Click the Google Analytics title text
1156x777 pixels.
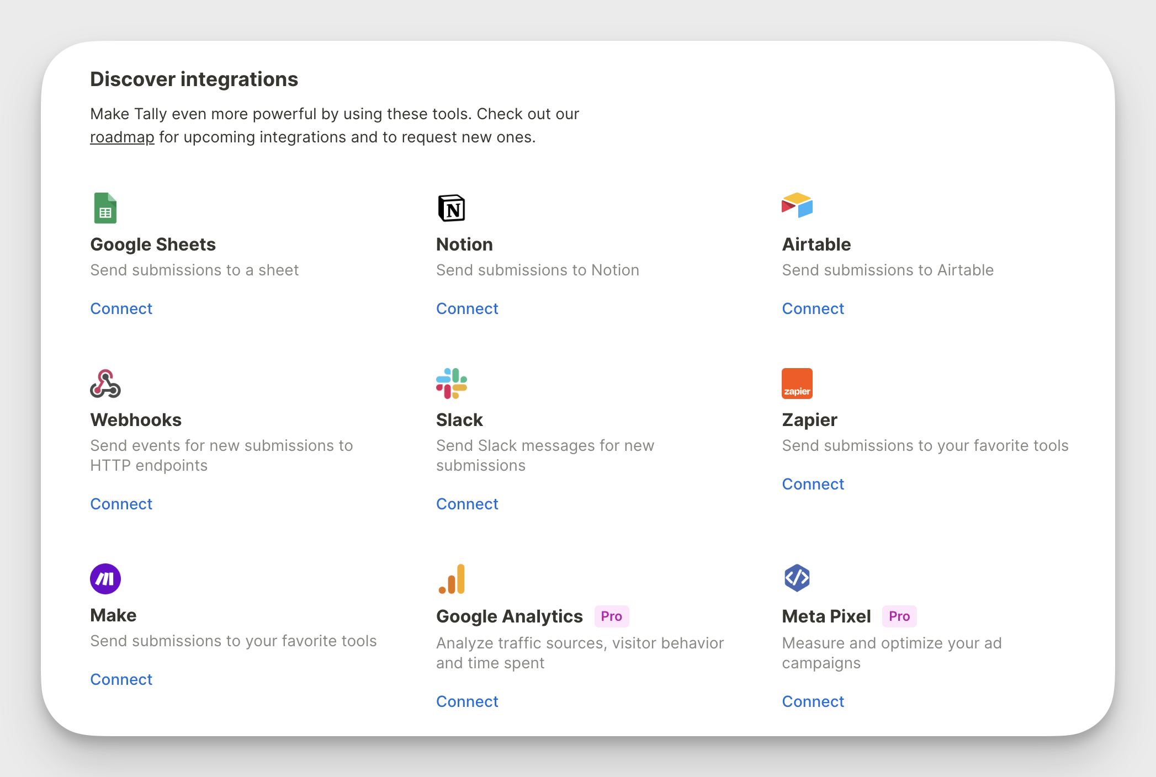coord(510,616)
